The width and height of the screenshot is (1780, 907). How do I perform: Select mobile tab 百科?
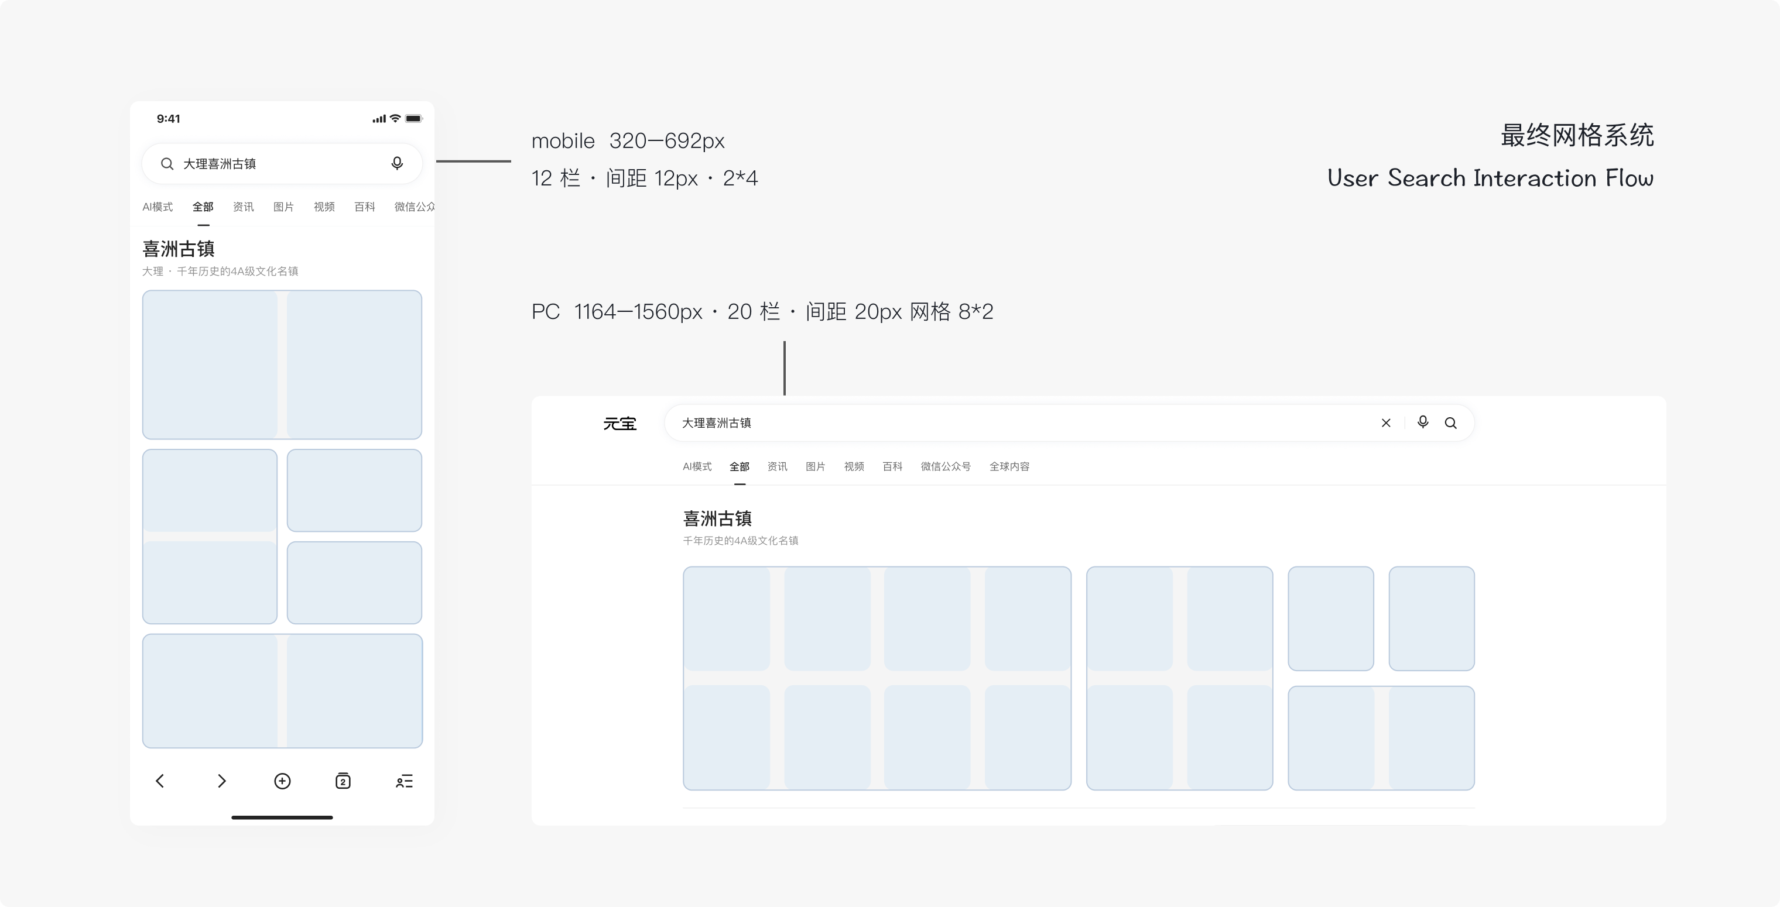click(364, 207)
